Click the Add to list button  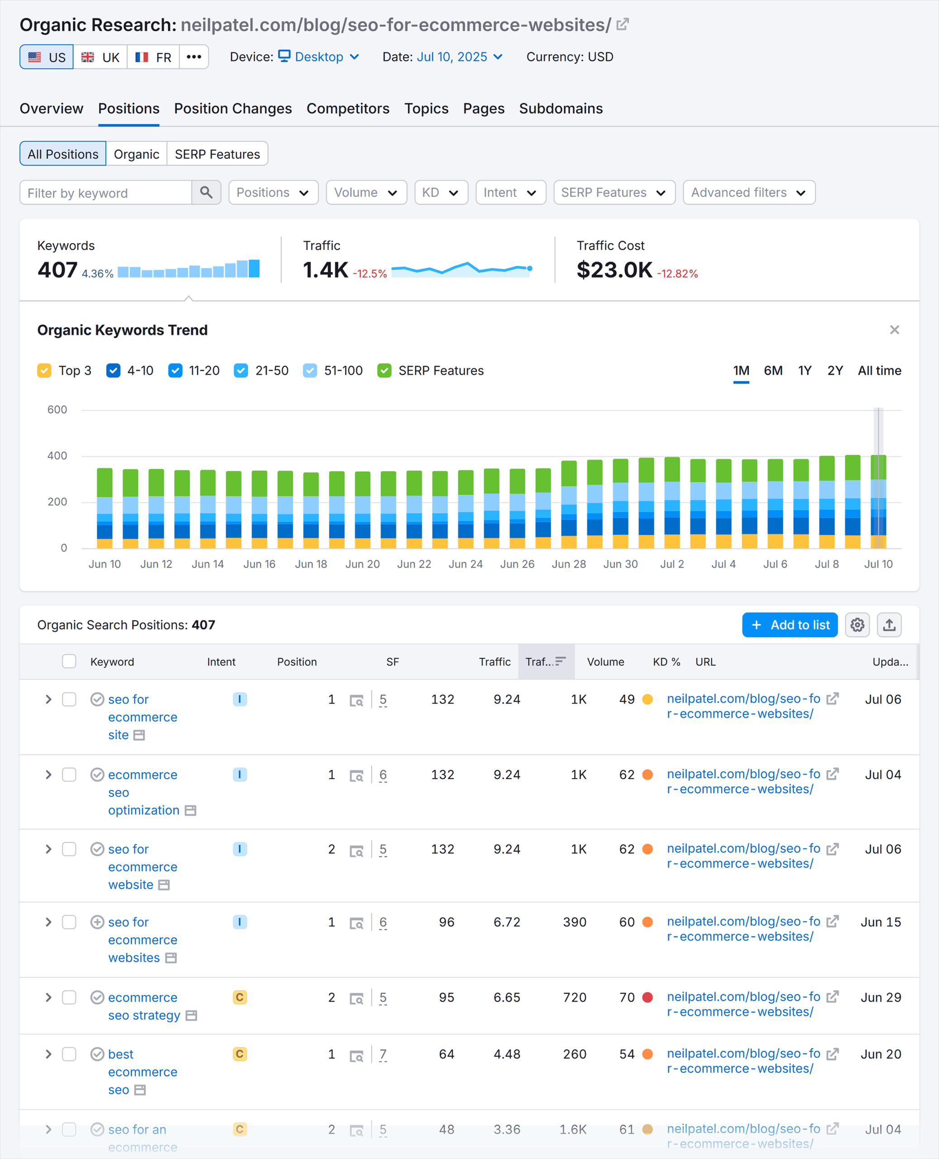790,625
